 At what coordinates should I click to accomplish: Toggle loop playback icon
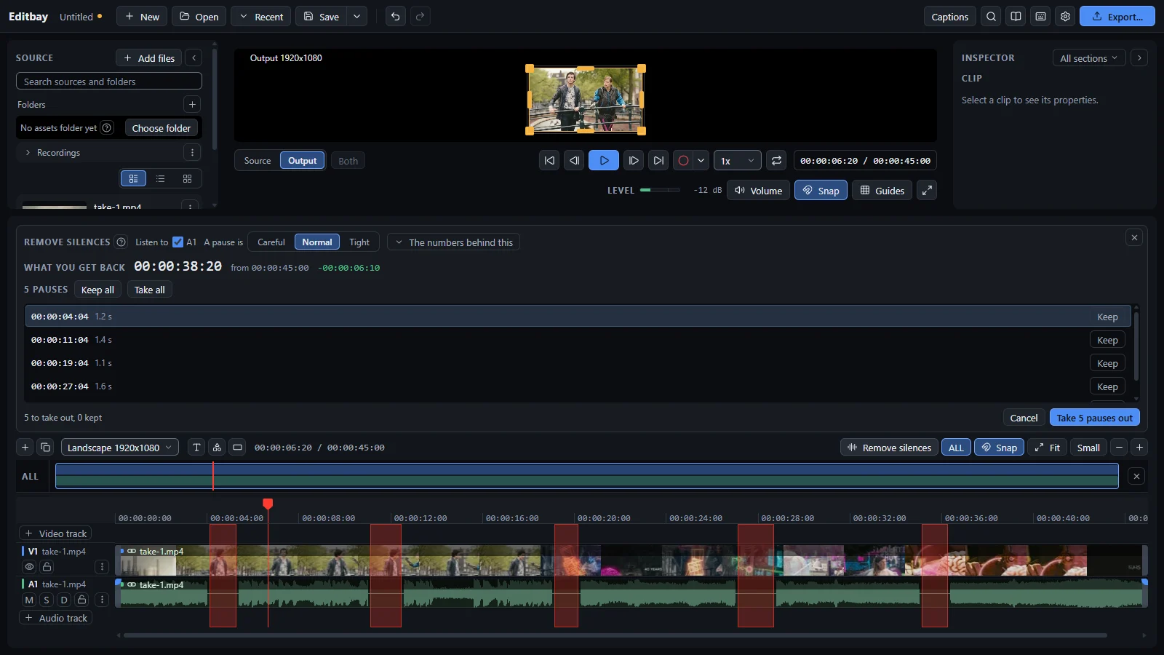[776, 161]
